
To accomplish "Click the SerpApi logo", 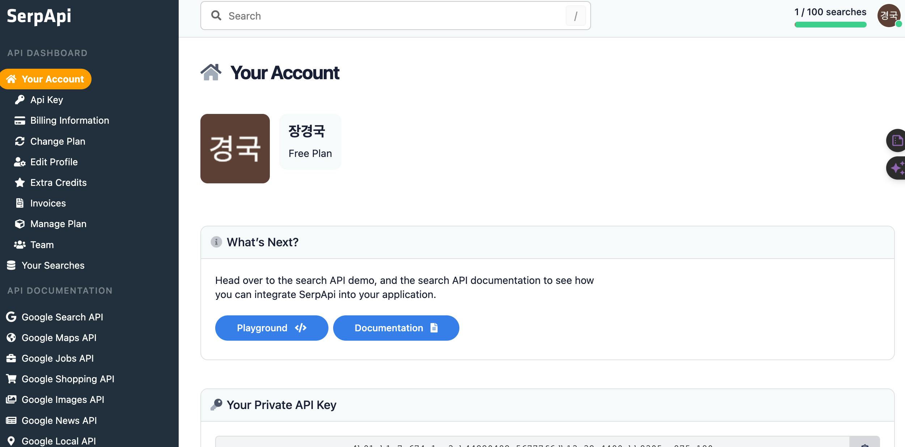I will click(x=39, y=16).
